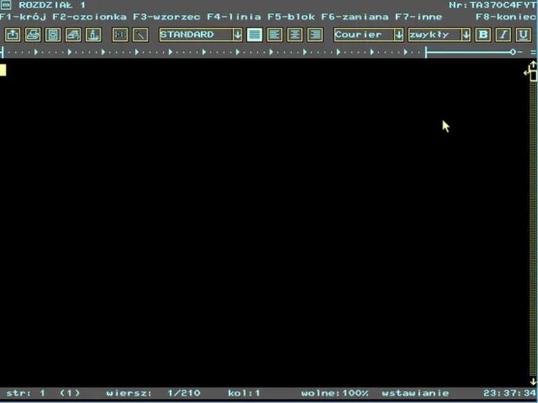Image resolution: width=538 pixels, height=403 pixels.
Task: Click F6-zamiana for search and replace
Action: click(354, 16)
